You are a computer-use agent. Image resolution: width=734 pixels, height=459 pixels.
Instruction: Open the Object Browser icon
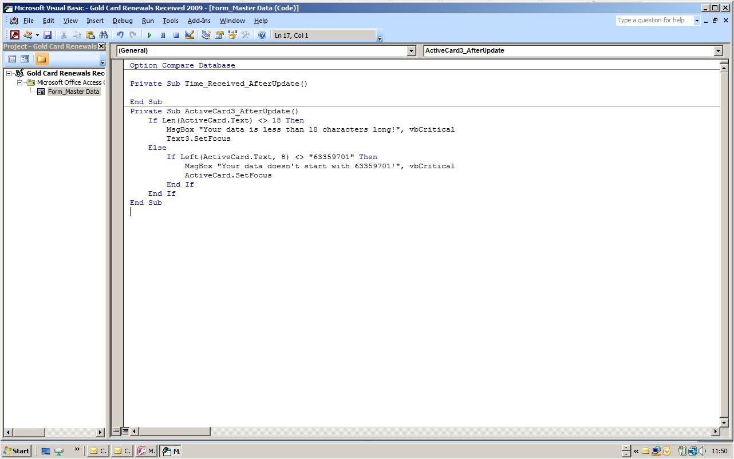tap(232, 35)
